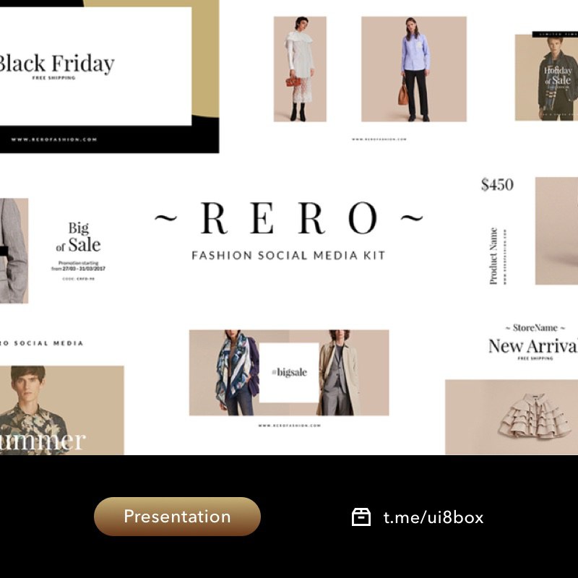Open the blue shirt model image
Viewport: 578px width, 578px height.
413,69
